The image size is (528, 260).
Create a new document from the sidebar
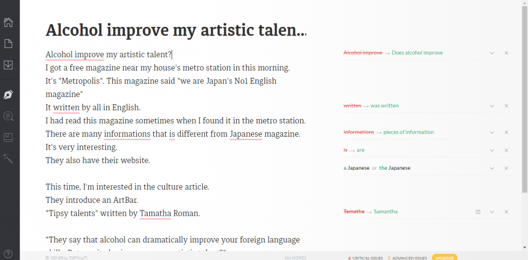[8, 44]
